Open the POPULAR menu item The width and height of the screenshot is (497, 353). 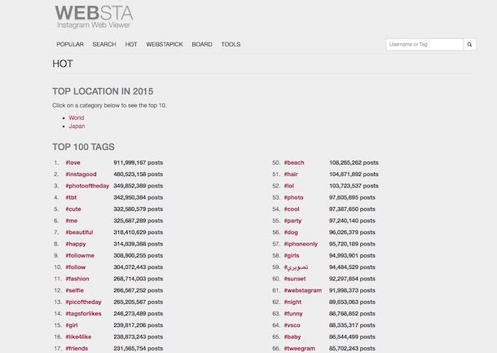(x=70, y=44)
